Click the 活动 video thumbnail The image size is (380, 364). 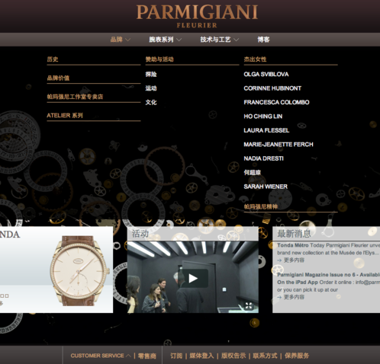click(193, 277)
